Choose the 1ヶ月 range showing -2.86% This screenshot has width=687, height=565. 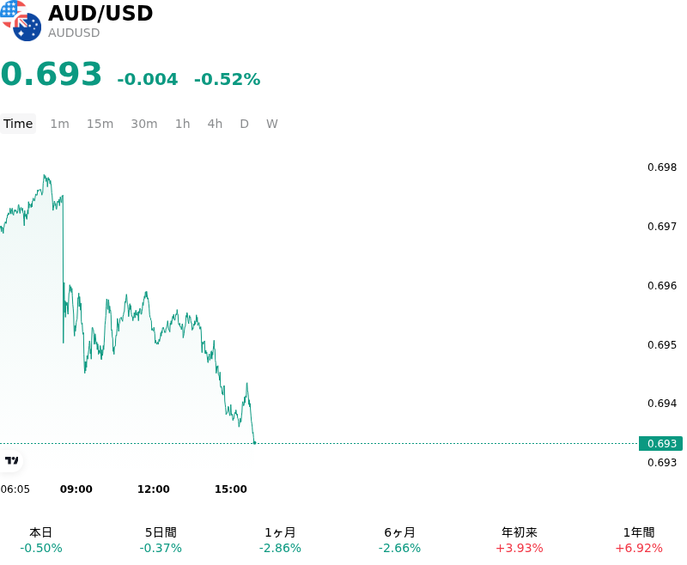coord(280,540)
